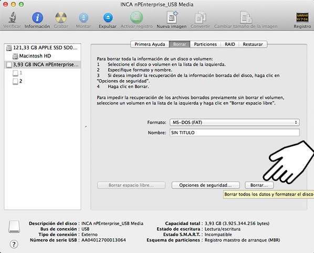Click the Registro maestro de arranque (MBR) text
The width and height of the screenshot is (314, 253).
coord(242,240)
